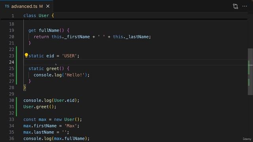This screenshot has width=253, height=142.
Task: Click 'this._lastName' in the return statement
Action: click(131, 37)
